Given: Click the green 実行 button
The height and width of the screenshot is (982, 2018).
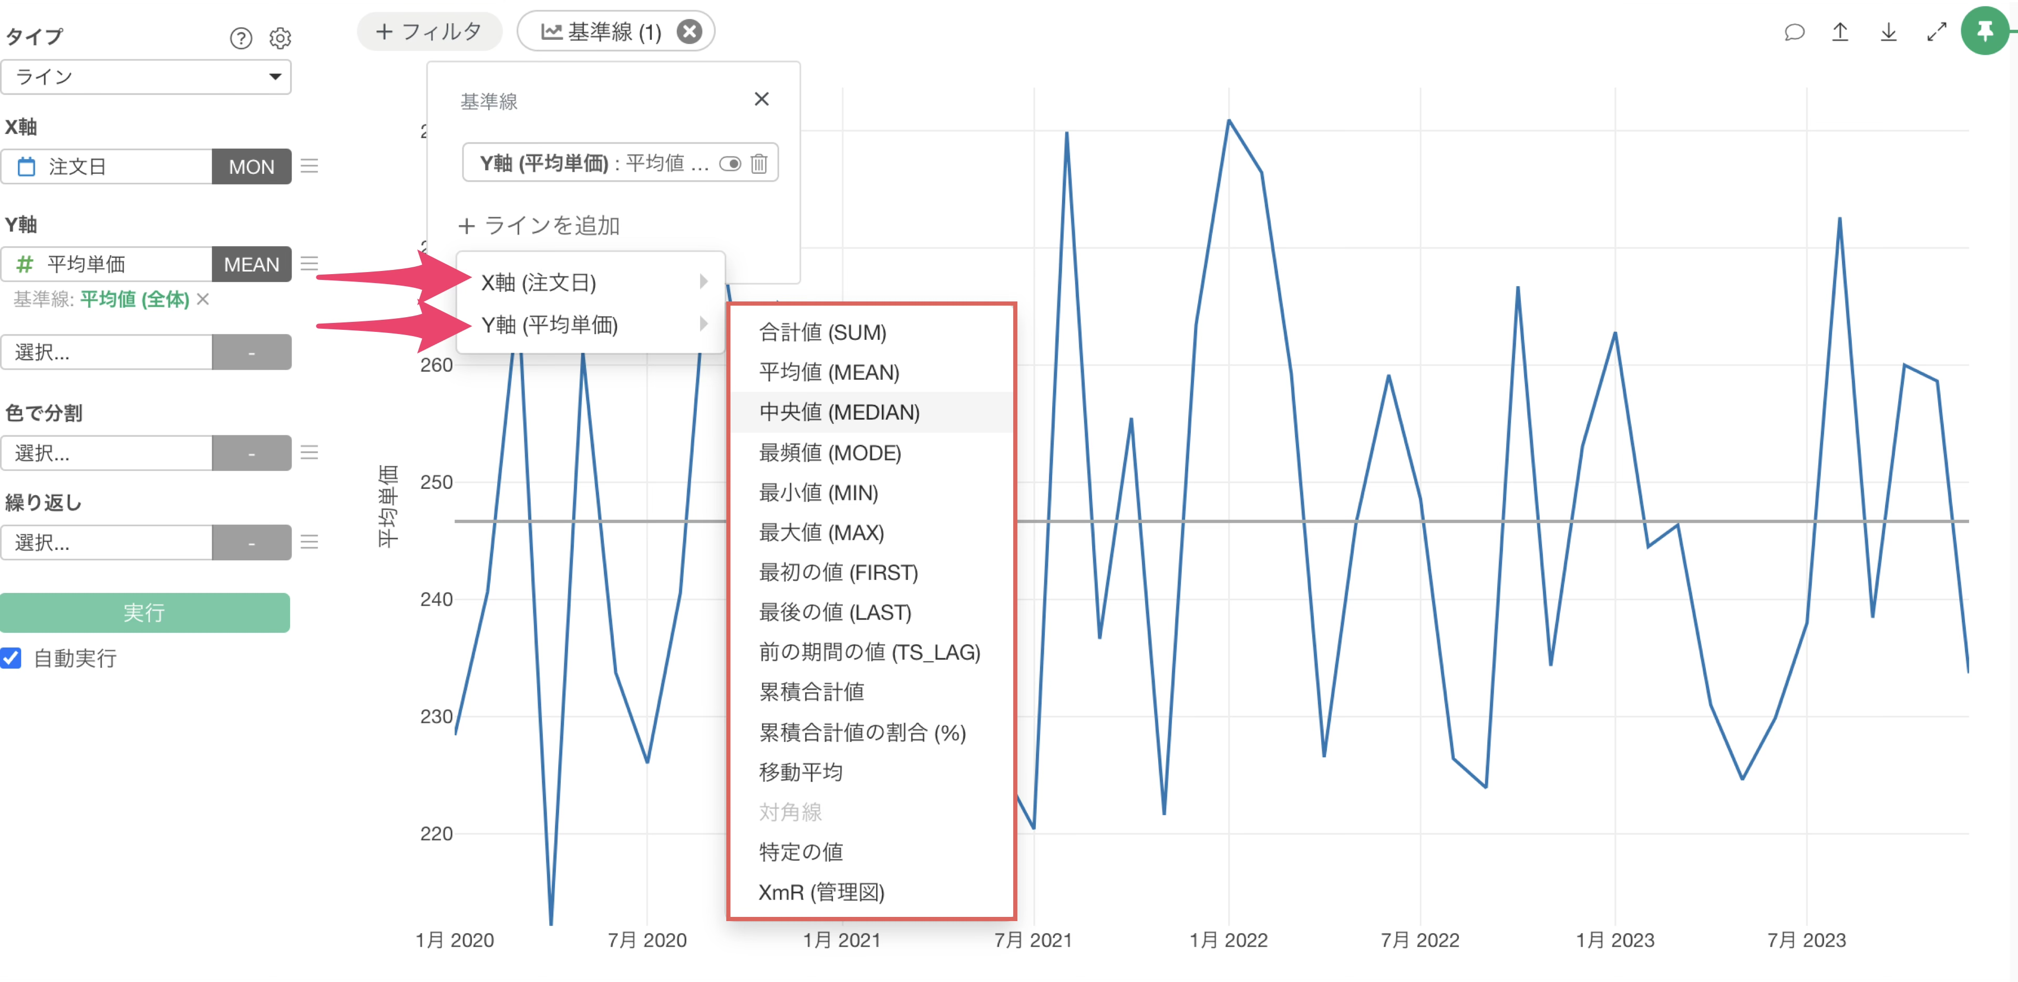Looking at the screenshot, I should pos(145,612).
